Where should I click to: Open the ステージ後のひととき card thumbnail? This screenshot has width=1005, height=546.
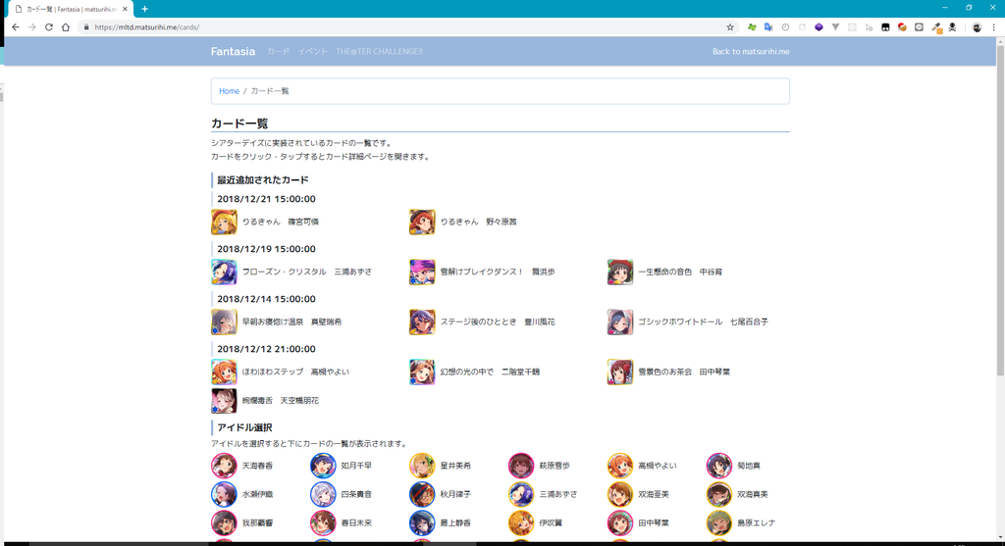coord(422,322)
